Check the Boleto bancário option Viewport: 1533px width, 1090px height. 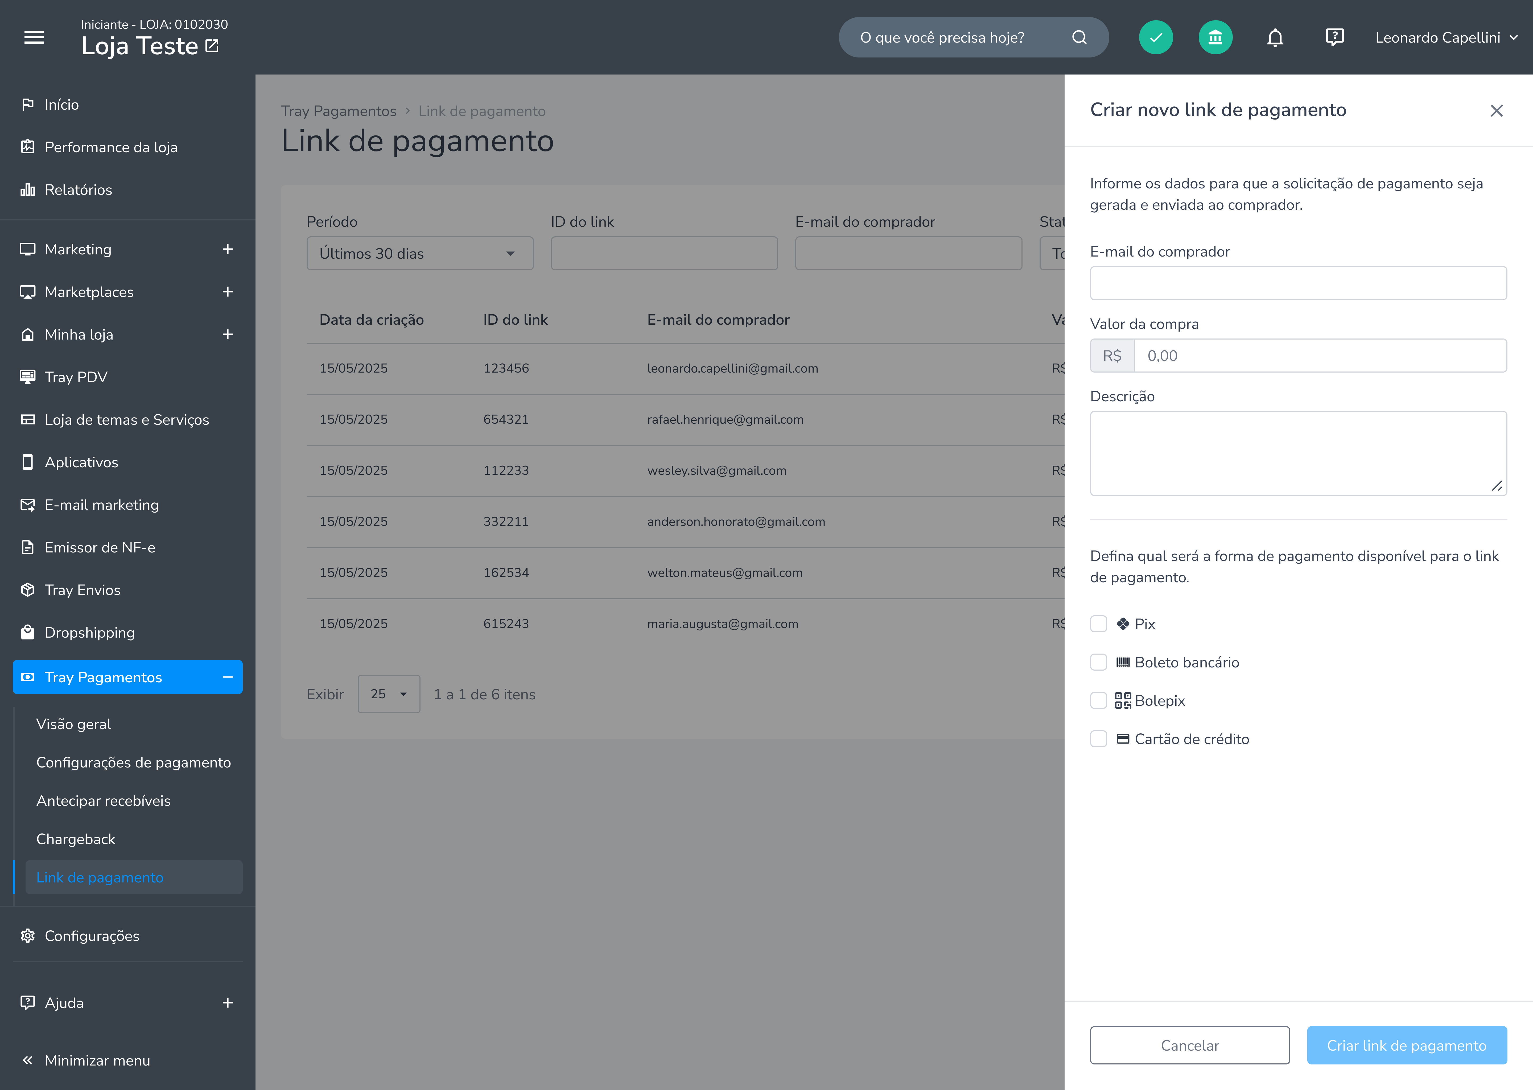click(1098, 662)
